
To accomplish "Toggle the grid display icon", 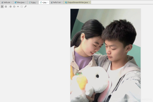I will tap(6, 6).
